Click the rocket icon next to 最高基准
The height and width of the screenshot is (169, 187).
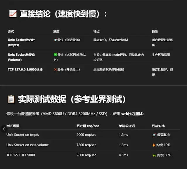154,135
